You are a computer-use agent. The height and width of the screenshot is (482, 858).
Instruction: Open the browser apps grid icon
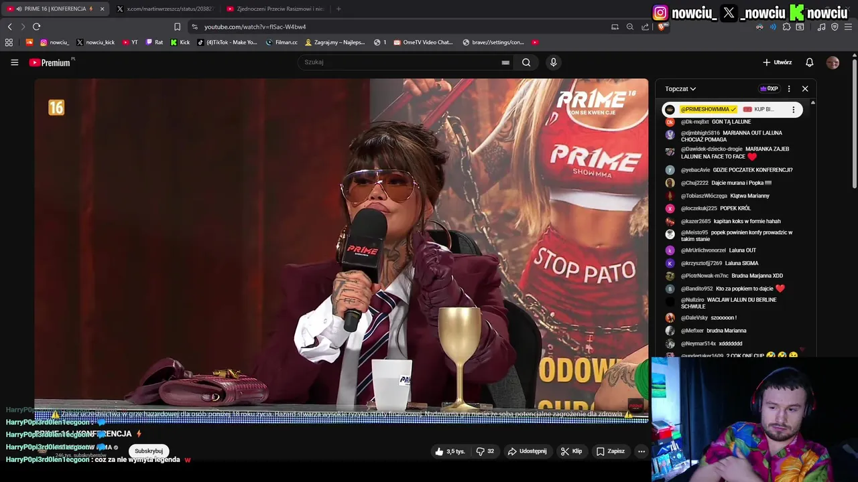pos(9,42)
